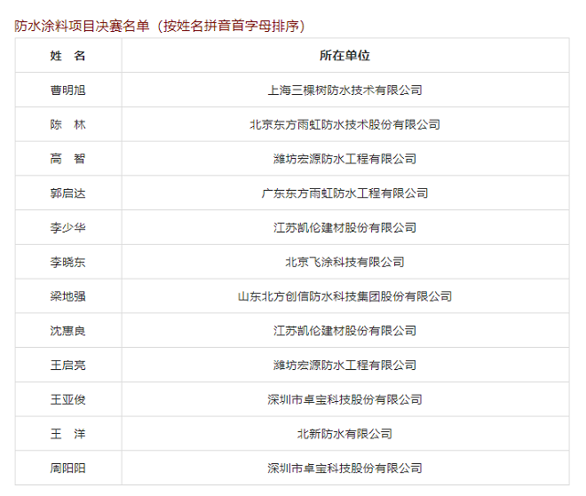The image size is (586, 496).
Task: Select 北京东方雨虹防水技术股份有限公司 cell
Action: pos(344,124)
